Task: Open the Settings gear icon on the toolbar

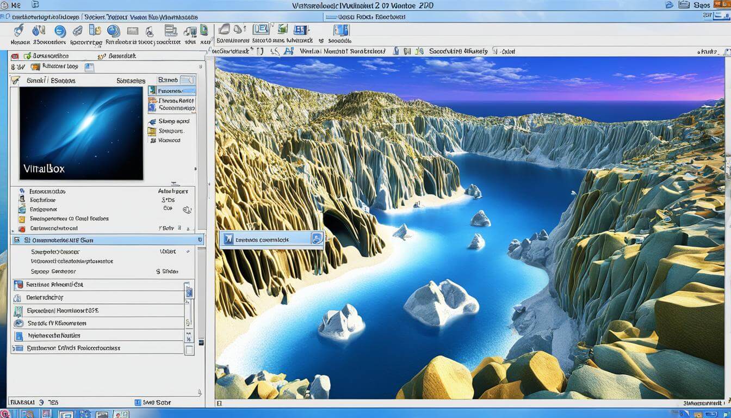Action: pyautogui.click(x=38, y=30)
